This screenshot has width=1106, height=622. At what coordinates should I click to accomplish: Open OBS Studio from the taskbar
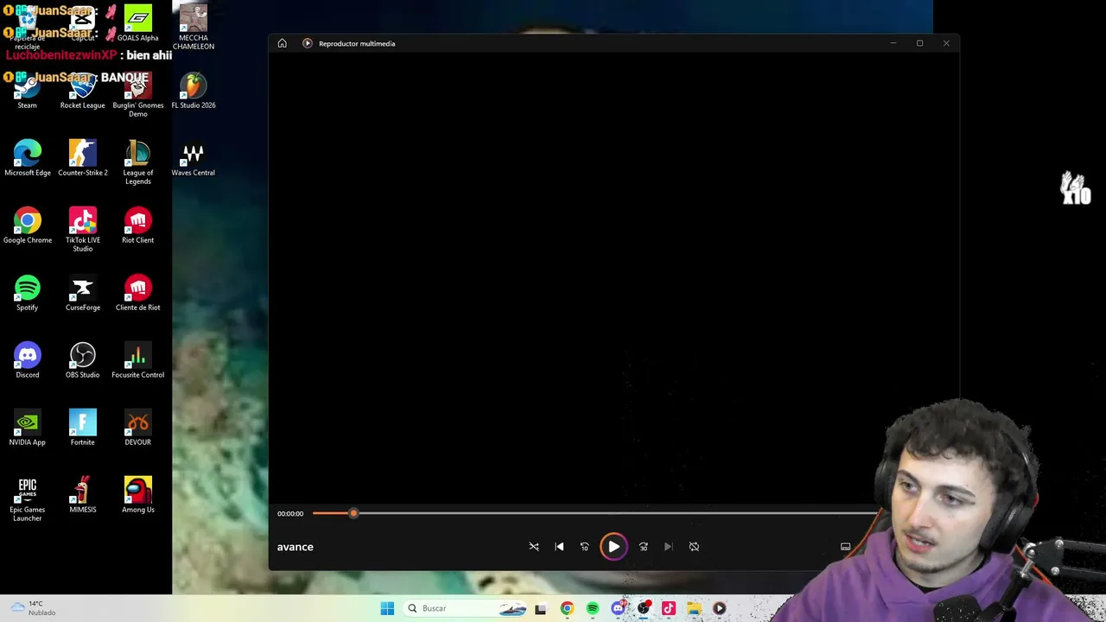[643, 608]
